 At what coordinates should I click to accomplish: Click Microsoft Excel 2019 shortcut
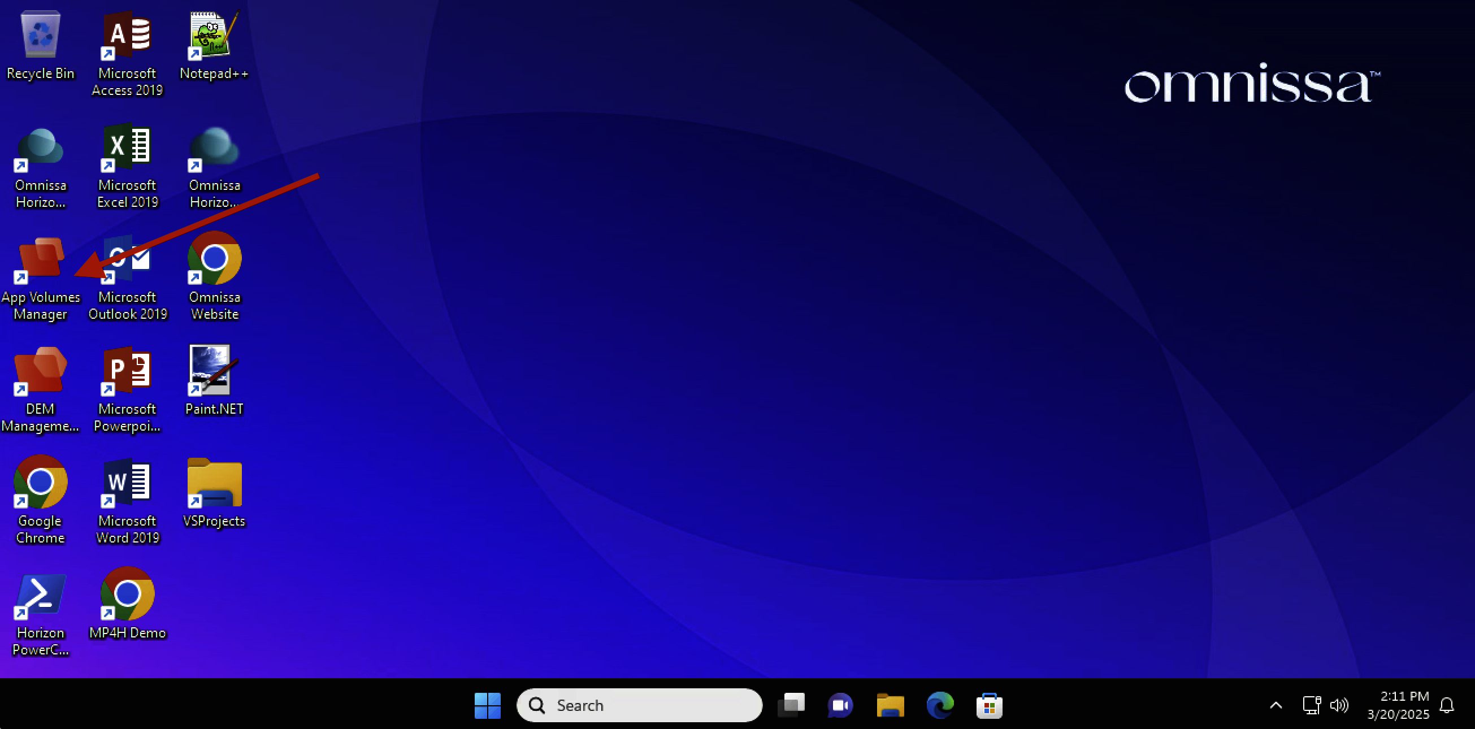point(127,147)
